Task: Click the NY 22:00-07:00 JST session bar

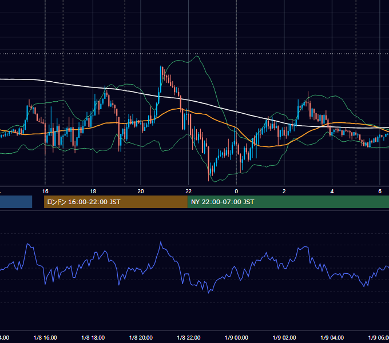Action: (x=288, y=202)
